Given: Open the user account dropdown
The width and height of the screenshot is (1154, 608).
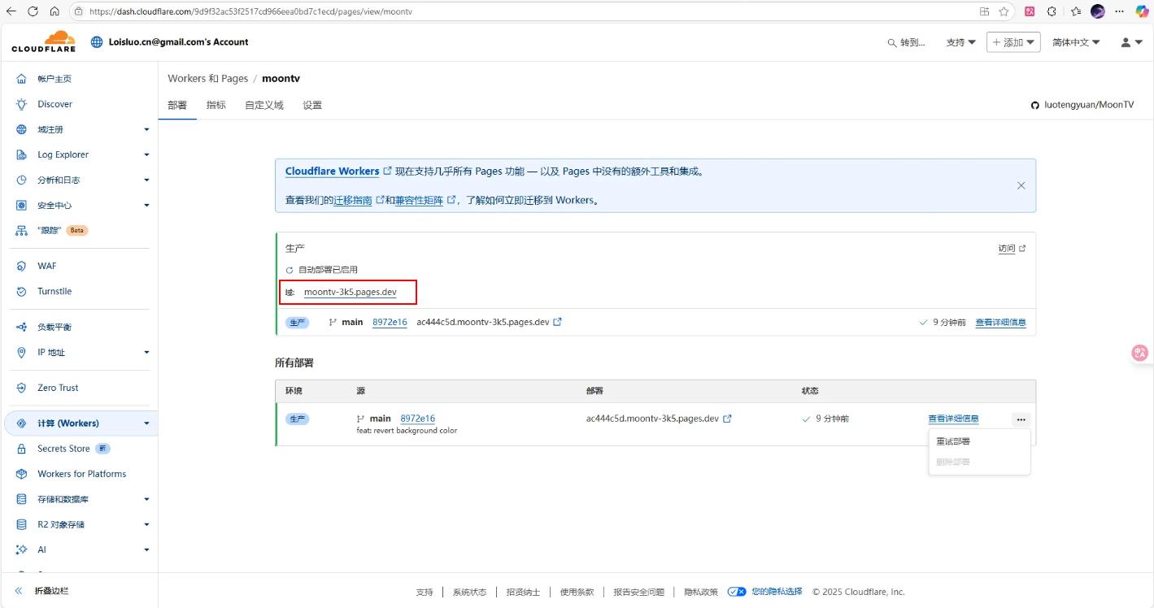Looking at the screenshot, I should [x=1131, y=42].
